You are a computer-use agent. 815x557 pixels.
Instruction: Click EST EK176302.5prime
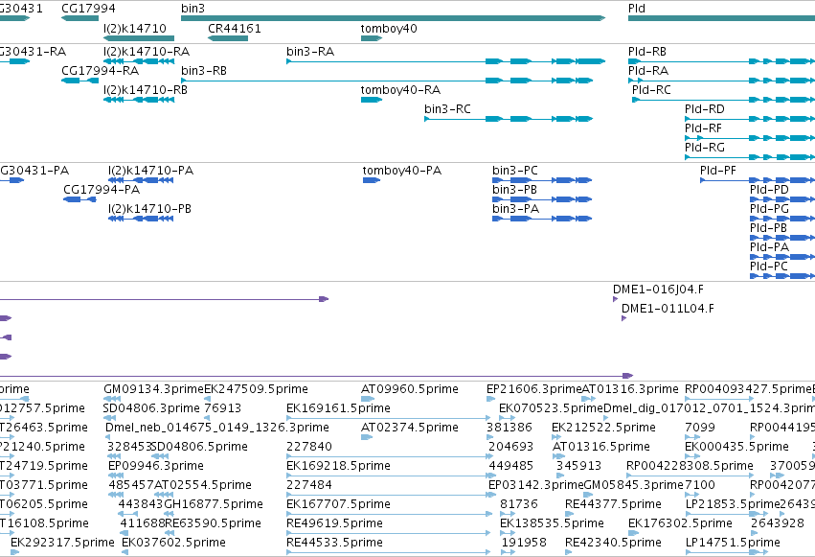(634, 533)
